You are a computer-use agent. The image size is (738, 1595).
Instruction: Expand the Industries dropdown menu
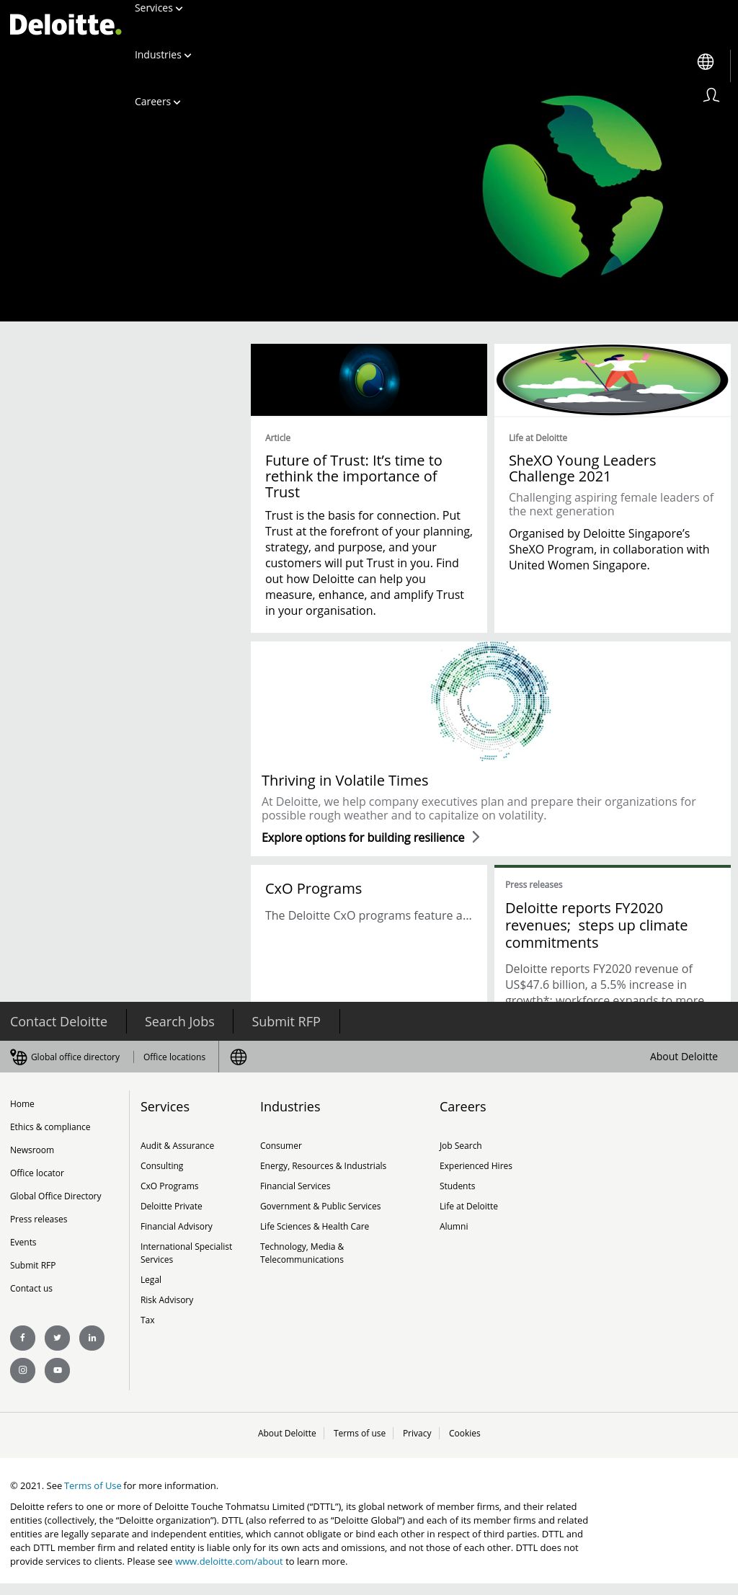click(162, 54)
